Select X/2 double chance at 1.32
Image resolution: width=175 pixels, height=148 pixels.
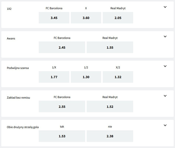pos(118,77)
